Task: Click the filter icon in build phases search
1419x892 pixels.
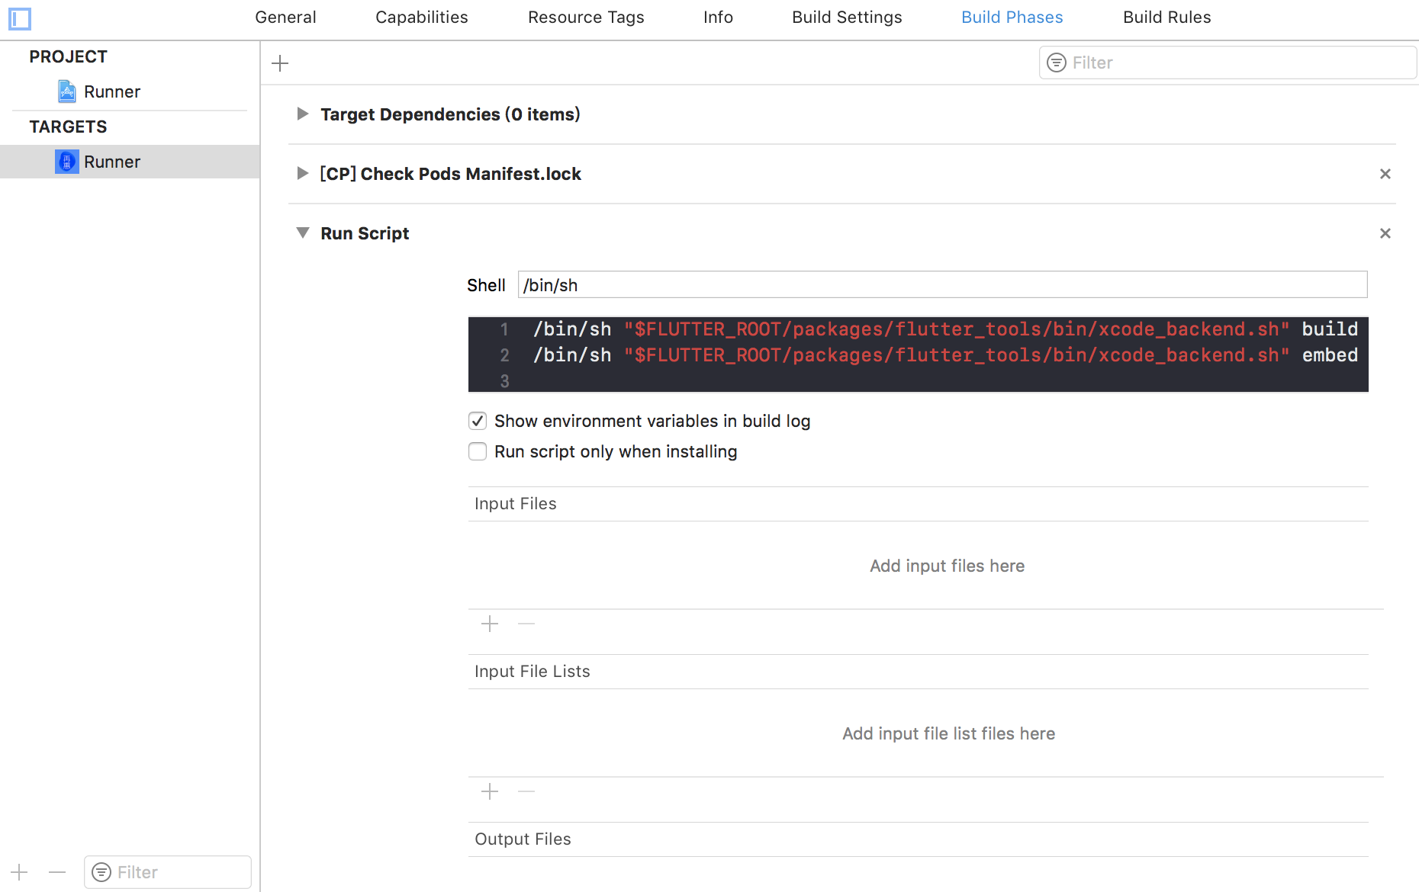Action: point(1057,63)
